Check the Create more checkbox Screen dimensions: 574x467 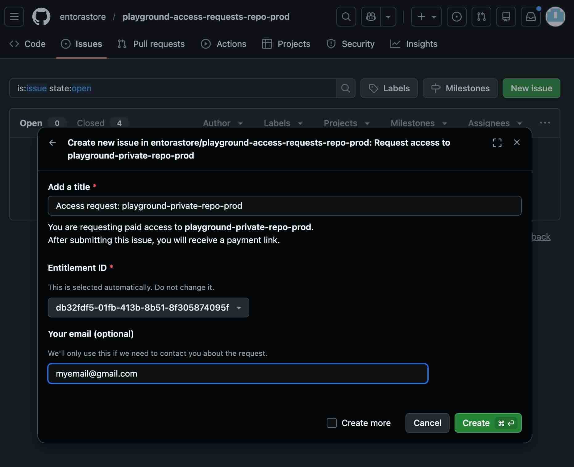click(x=331, y=423)
